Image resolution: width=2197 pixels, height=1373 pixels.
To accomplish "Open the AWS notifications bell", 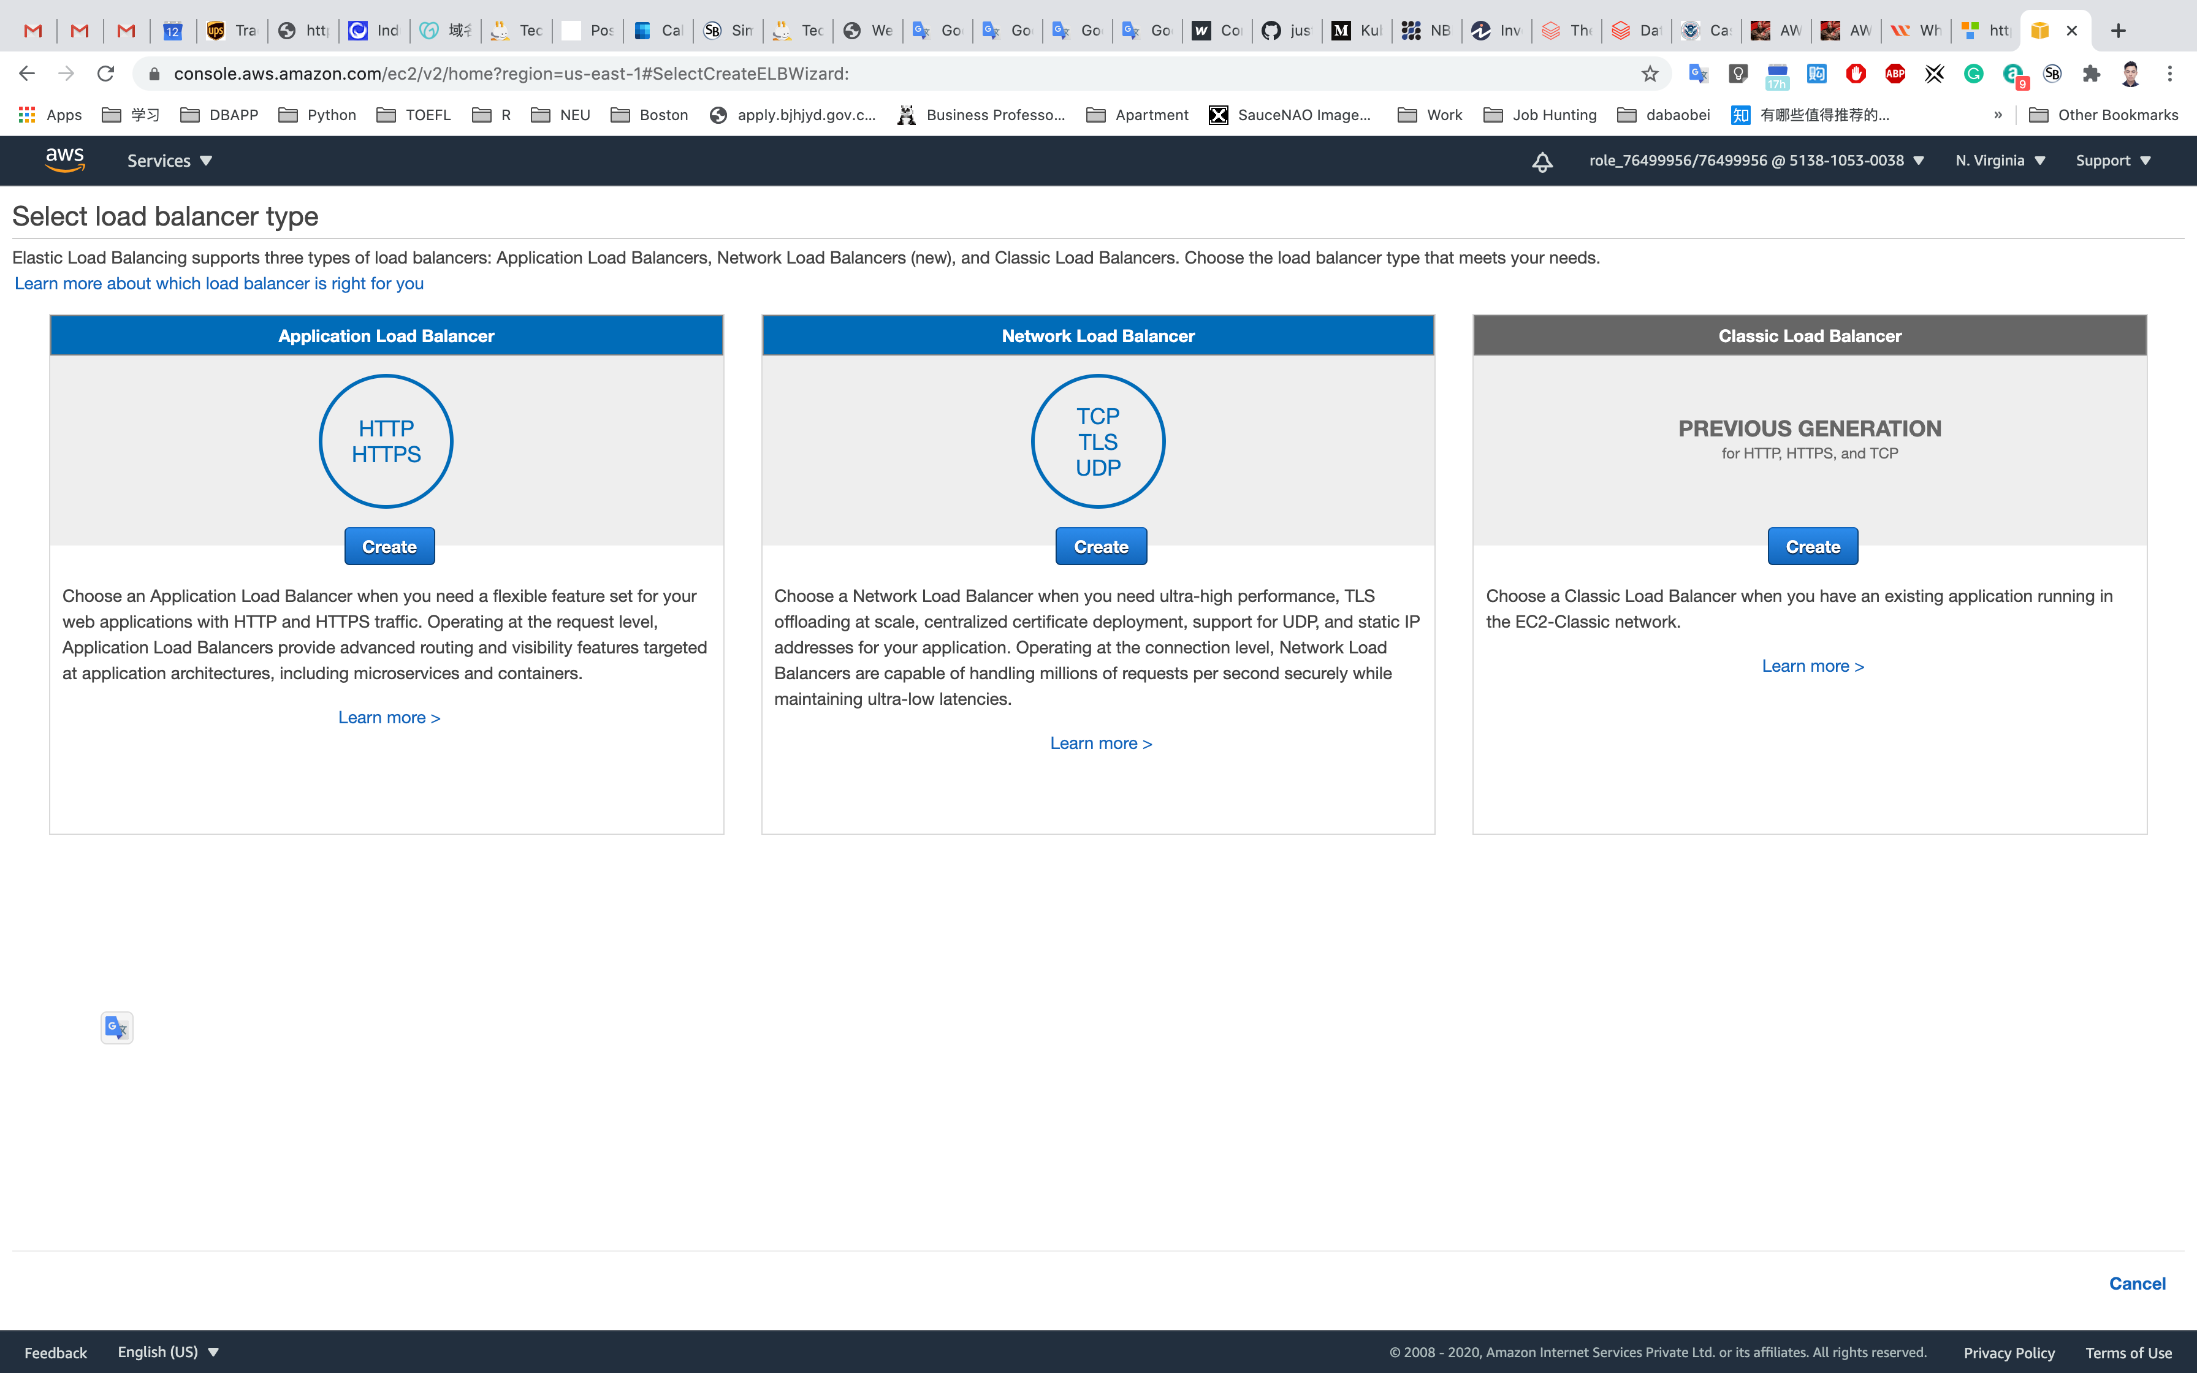I will pyautogui.click(x=1542, y=162).
